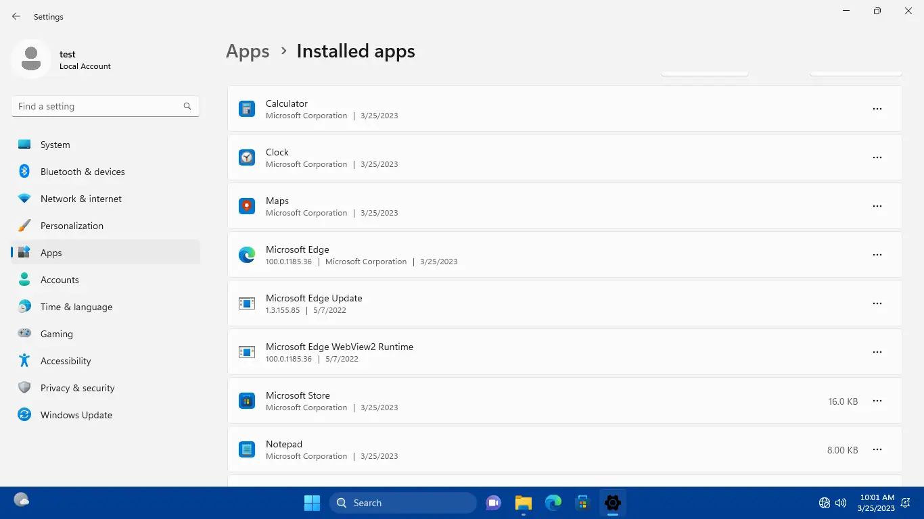
Task: Launch Microsoft Edge from the taskbar
Action: tap(553, 503)
